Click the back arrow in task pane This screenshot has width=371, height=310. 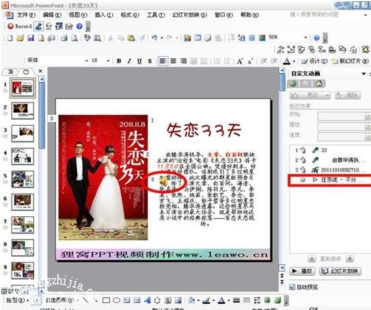(293, 83)
